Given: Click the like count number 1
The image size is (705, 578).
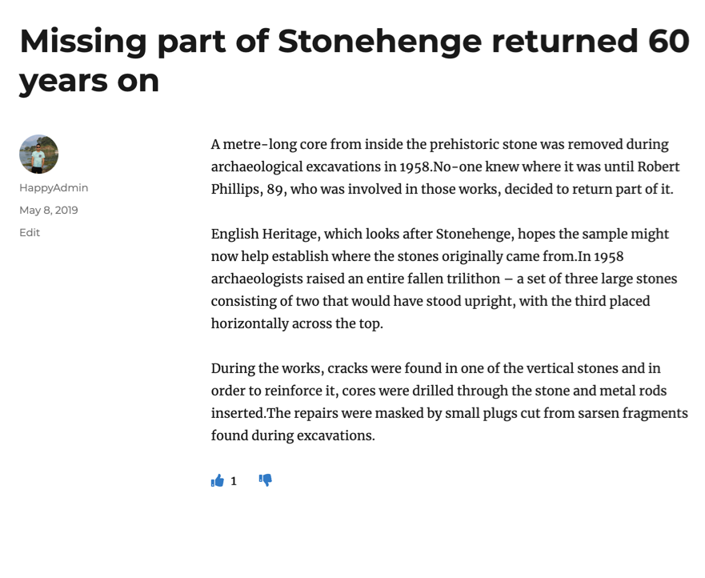Looking at the screenshot, I should pyautogui.click(x=234, y=481).
